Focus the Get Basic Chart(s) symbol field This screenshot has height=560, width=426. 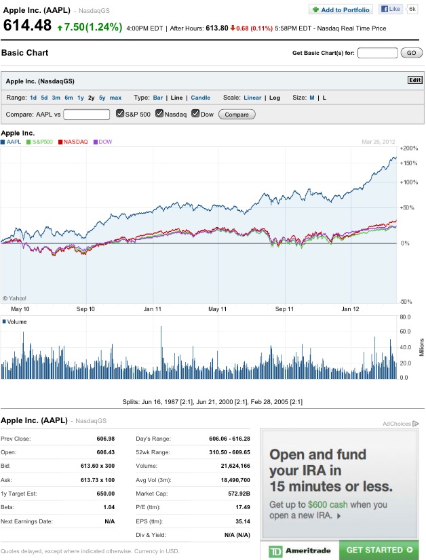coord(377,53)
